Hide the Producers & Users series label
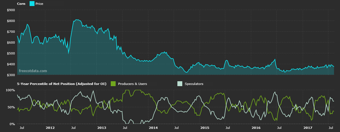Image resolution: width=340 pixels, height=132 pixels. click(x=132, y=84)
